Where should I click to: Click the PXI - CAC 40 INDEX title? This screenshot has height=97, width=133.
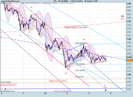click(x=61, y=1)
